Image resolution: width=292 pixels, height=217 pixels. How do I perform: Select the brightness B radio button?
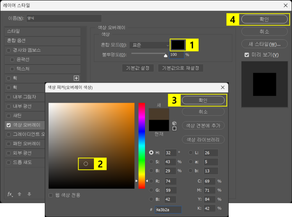click(151, 171)
